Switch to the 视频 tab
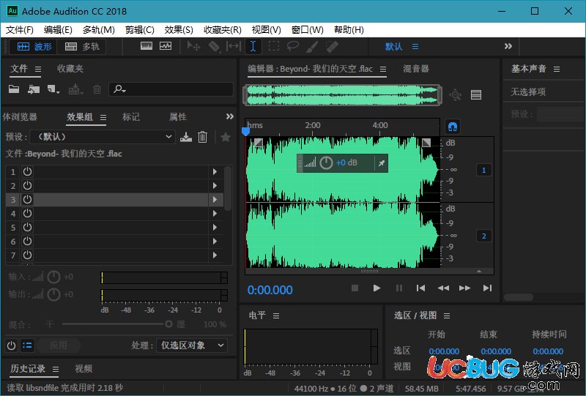Image resolution: width=586 pixels, height=396 pixels. [84, 369]
